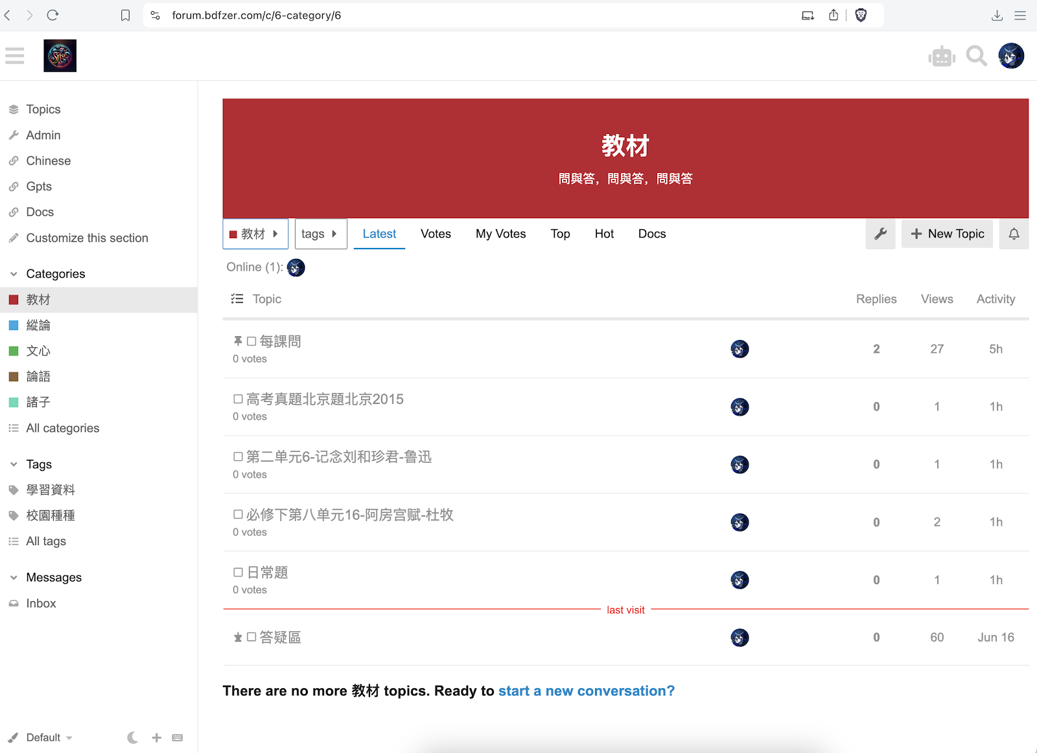Open the hamburger sidebar menu
Screen dimensions: 1037x753
coord(14,56)
